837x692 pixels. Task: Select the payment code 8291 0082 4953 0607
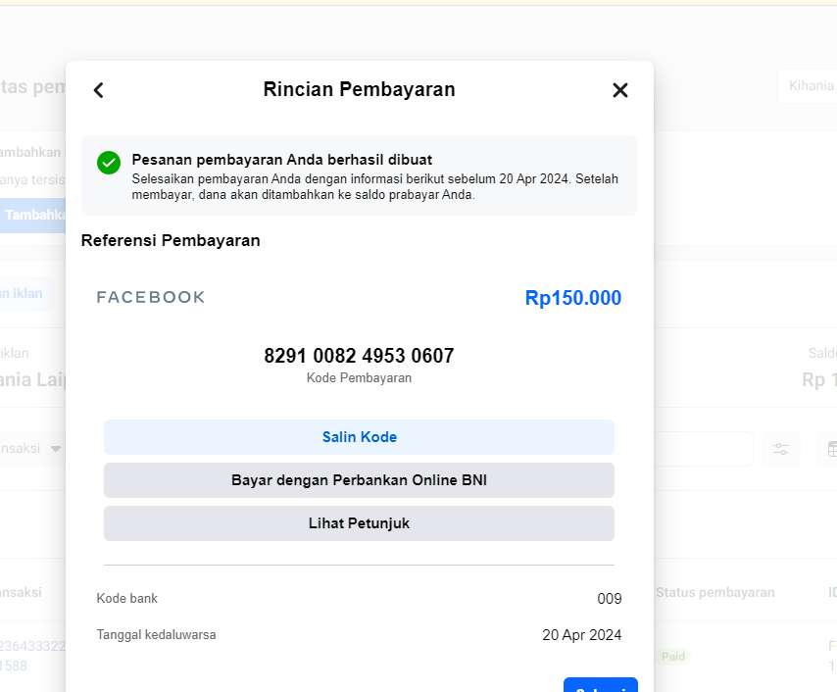pos(360,356)
